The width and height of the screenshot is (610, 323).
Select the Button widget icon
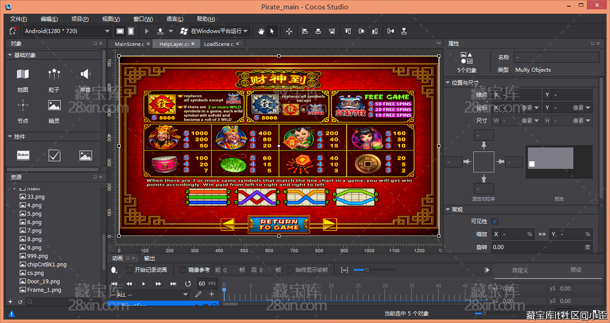coord(23,155)
